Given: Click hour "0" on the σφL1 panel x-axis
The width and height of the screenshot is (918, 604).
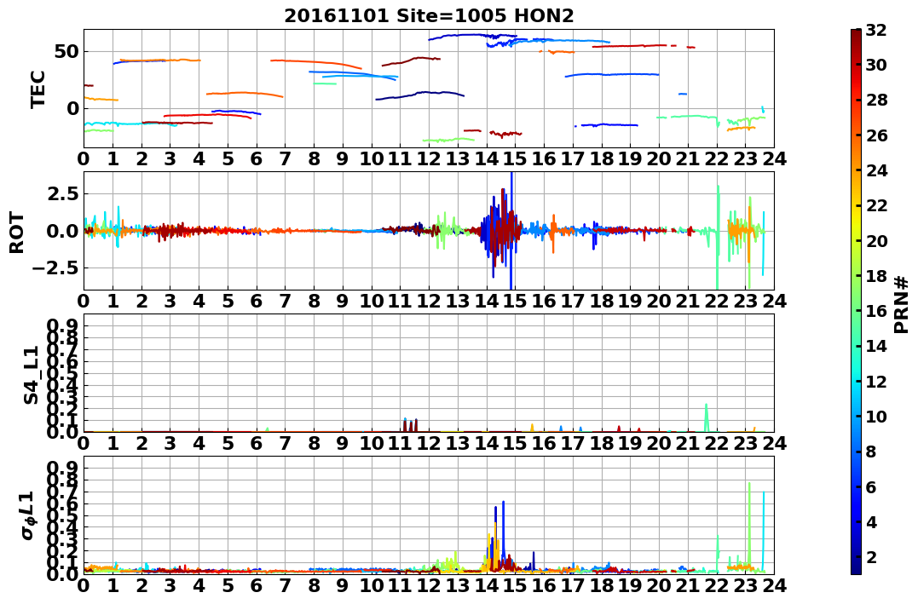Looking at the screenshot, I should (x=84, y=585).
